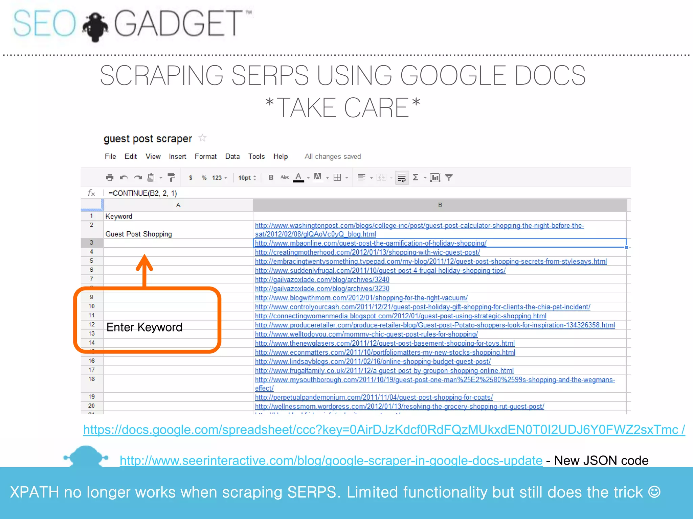Toggle the wrap text button
Viewport: 693px width, 519px height.
[x=402, y=177]
